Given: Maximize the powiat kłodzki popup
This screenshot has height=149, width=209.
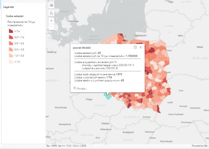Looking at the screenshot, I should 135,47.
